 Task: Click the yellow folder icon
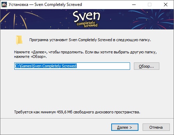click(19, 40)
